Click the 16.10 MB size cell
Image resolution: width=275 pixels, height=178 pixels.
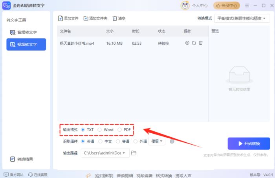[x=114, y=43]
